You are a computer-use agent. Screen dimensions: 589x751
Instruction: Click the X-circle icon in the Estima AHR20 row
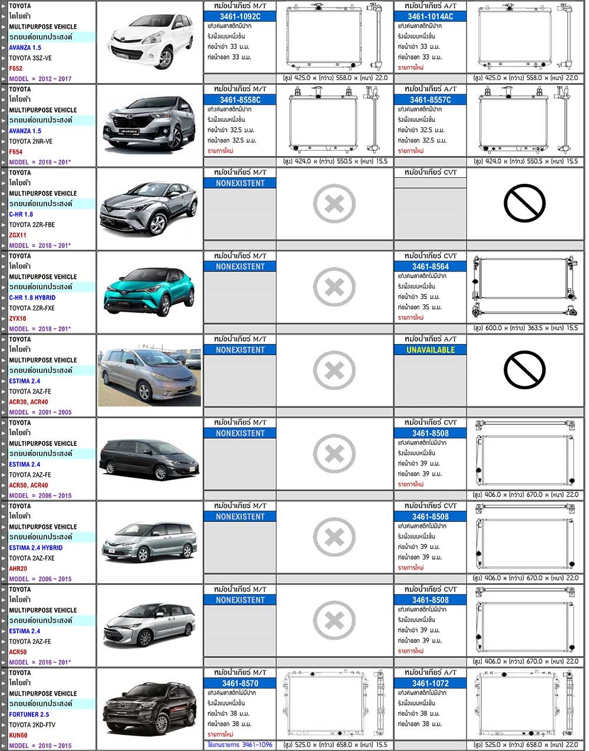[334, 537]
